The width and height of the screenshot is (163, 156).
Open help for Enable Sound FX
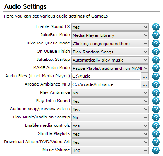click(x=156, y=27)
